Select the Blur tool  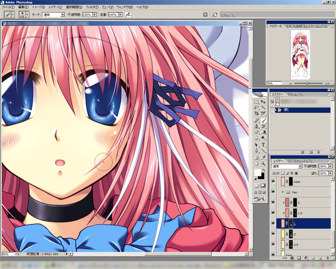pos(256,138)
